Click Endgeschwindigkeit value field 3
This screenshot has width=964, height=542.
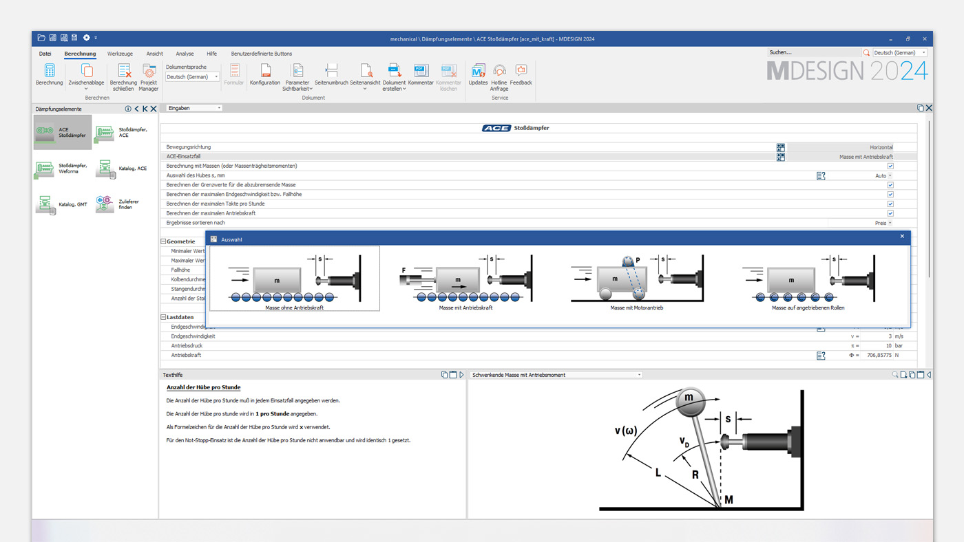pyautogui.click(x=877, y=337)
